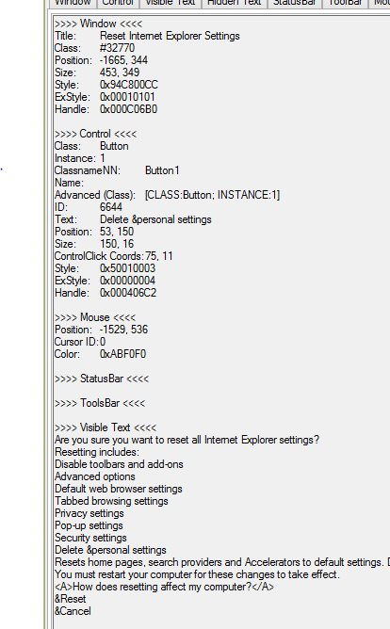The height and width of the screenshot is (629, 390).
Task: Open the partially visible Mouse tab
Action: (380, 3)
